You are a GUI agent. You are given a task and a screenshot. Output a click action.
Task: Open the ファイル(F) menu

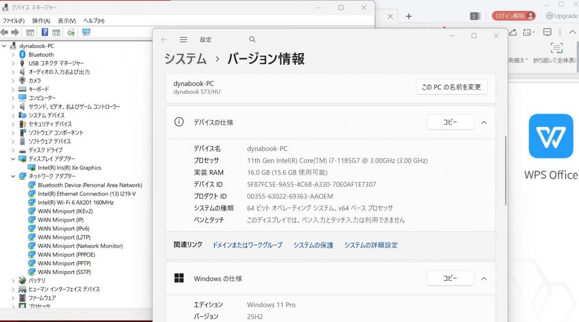[13, 21]
